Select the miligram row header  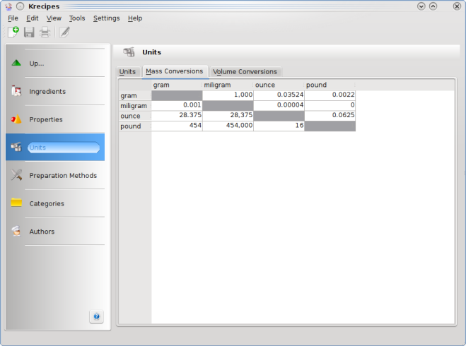coord(135,106)
